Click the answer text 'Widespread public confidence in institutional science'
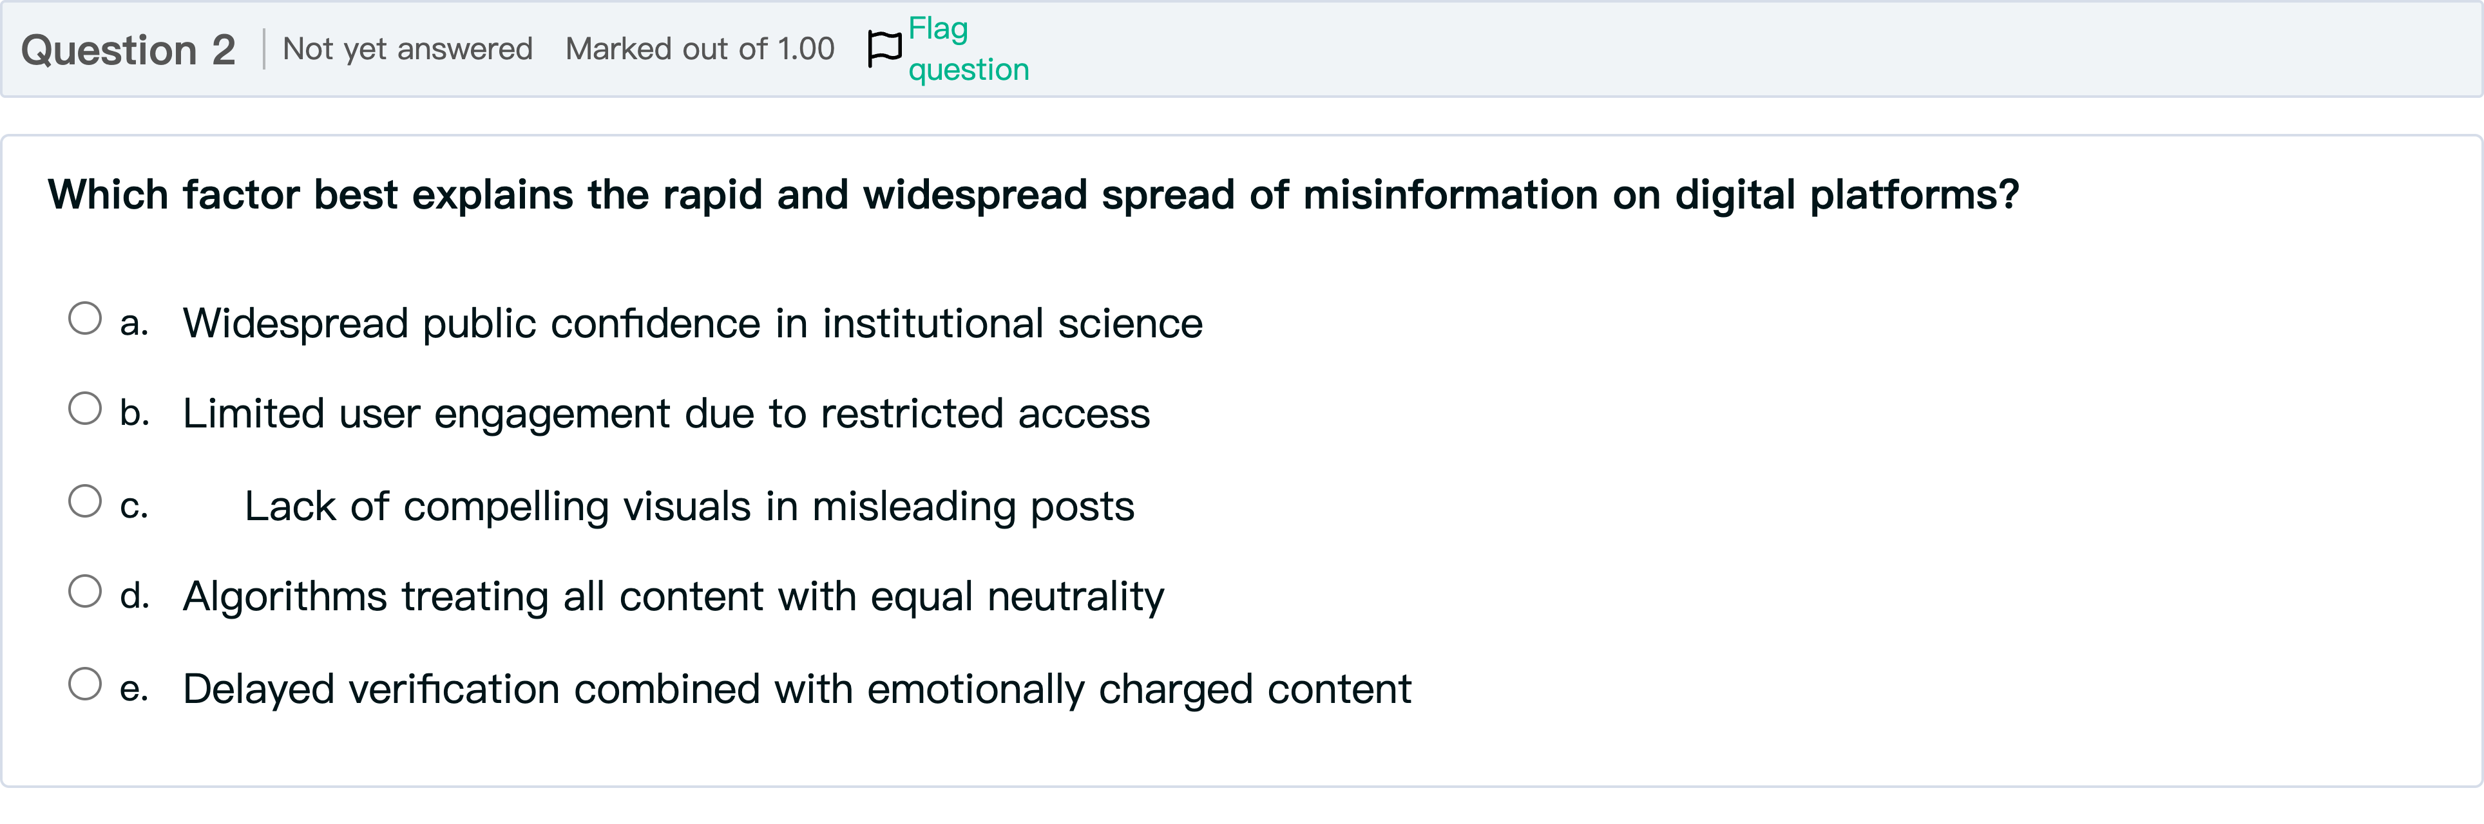The image size is (2484, 824). tap(693, 323)
